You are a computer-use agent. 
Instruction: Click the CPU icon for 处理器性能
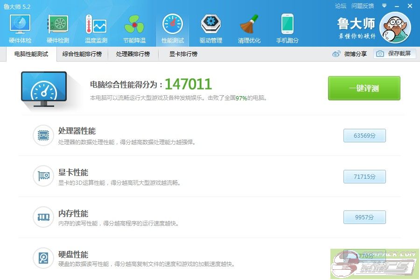pos(43,135)
